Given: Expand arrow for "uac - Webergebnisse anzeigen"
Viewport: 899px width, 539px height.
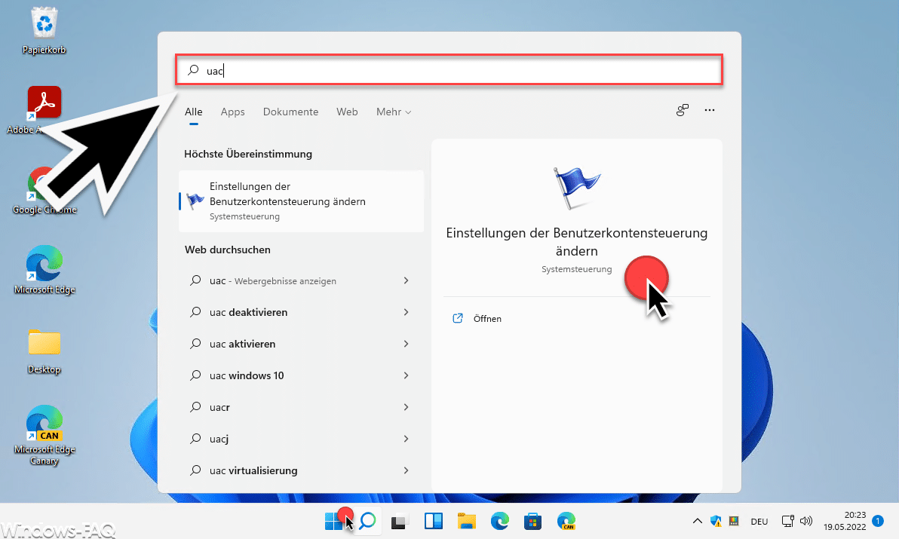Looking at the screenshot, I should click(x=406, y=280).
